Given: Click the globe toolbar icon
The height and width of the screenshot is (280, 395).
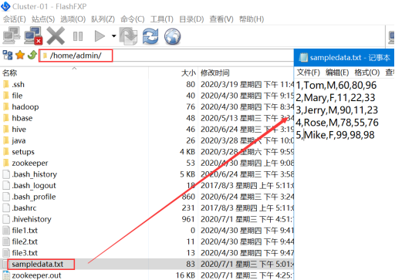Looking at the screenshot, I should pos(172,36).
